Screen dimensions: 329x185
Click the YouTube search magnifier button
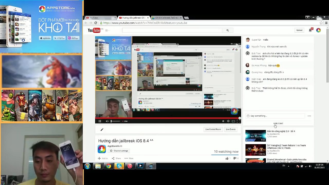[227, 30]
